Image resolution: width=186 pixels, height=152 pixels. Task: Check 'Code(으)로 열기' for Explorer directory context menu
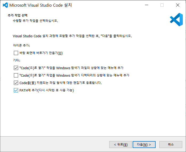[x=16, y=75]
